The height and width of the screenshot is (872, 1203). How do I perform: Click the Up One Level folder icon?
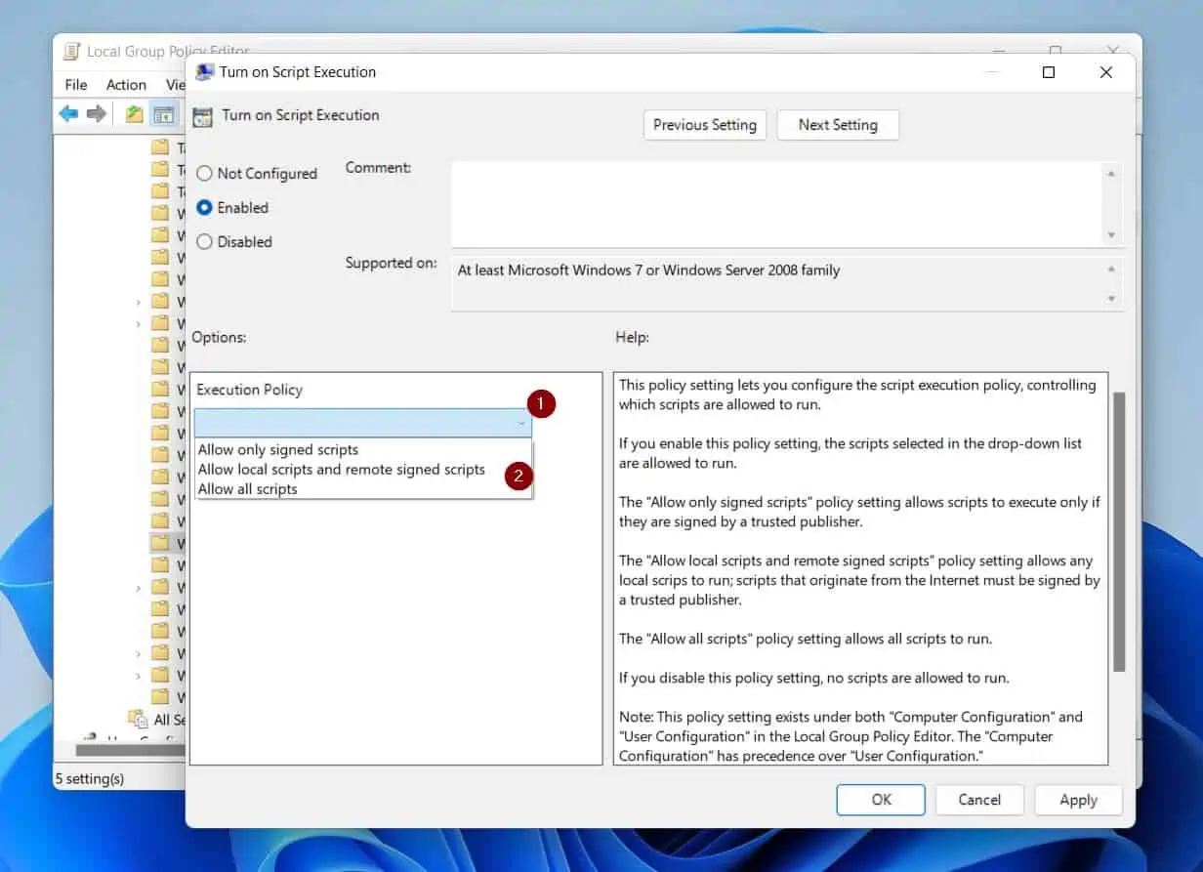point(135,114)
